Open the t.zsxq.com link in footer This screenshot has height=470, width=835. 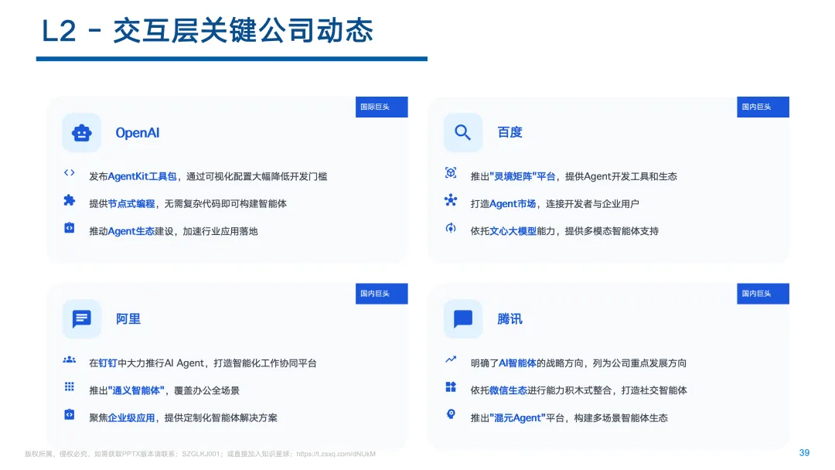coord(336,454)
